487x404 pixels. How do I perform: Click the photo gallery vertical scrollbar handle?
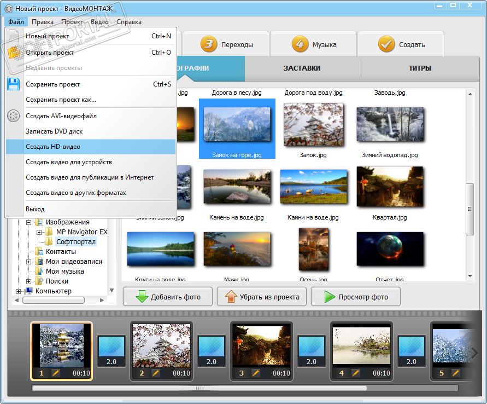tap(470, 209)
